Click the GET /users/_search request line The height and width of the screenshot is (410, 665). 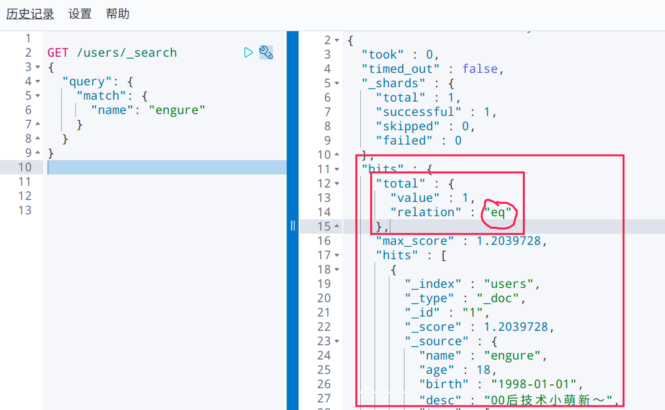[x=112, y=52]
